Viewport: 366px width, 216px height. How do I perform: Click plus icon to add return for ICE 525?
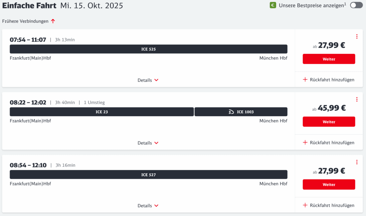point(305,80)
